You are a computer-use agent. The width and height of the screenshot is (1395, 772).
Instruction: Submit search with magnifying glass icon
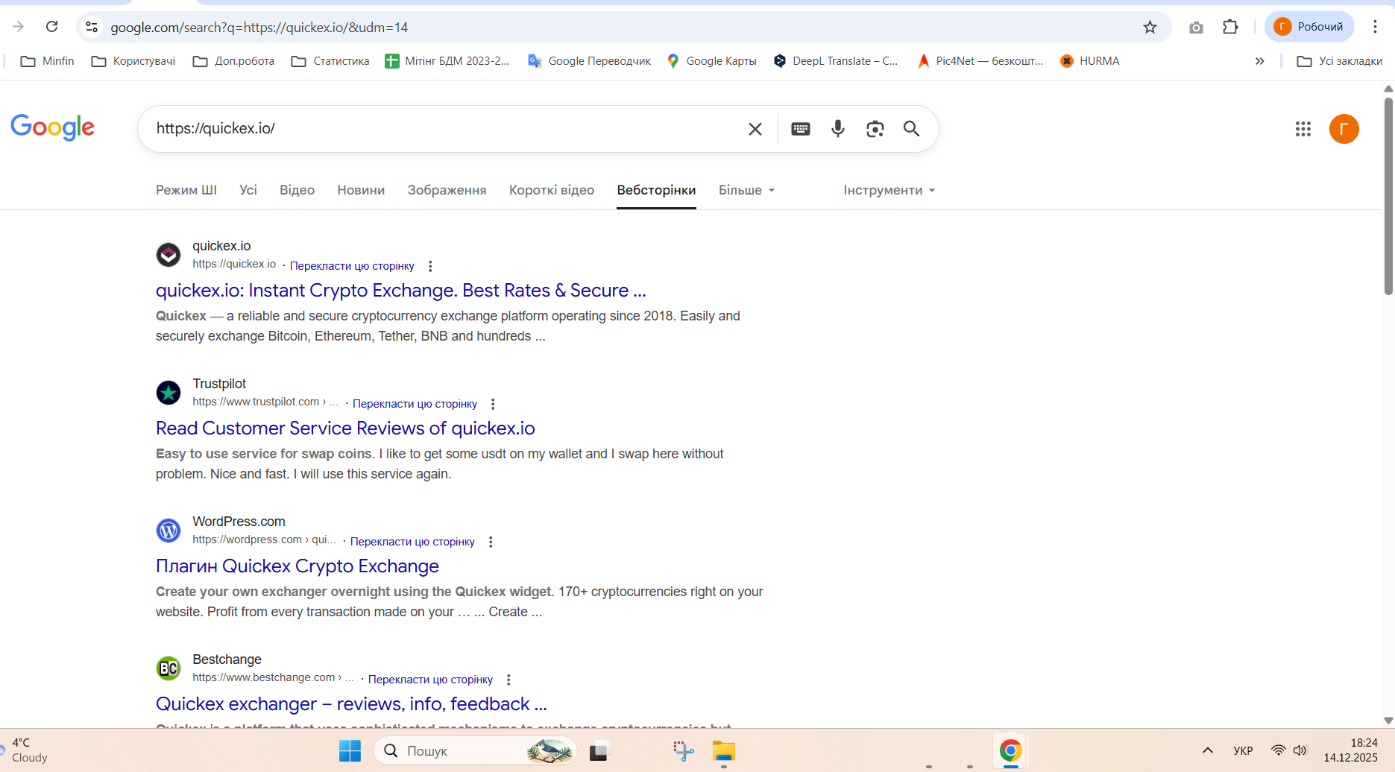[911, 129]
